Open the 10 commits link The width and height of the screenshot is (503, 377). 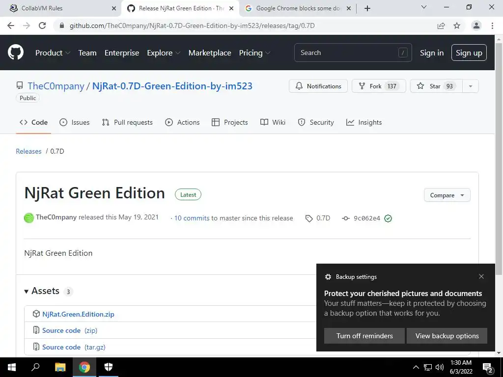coord(192,218)
